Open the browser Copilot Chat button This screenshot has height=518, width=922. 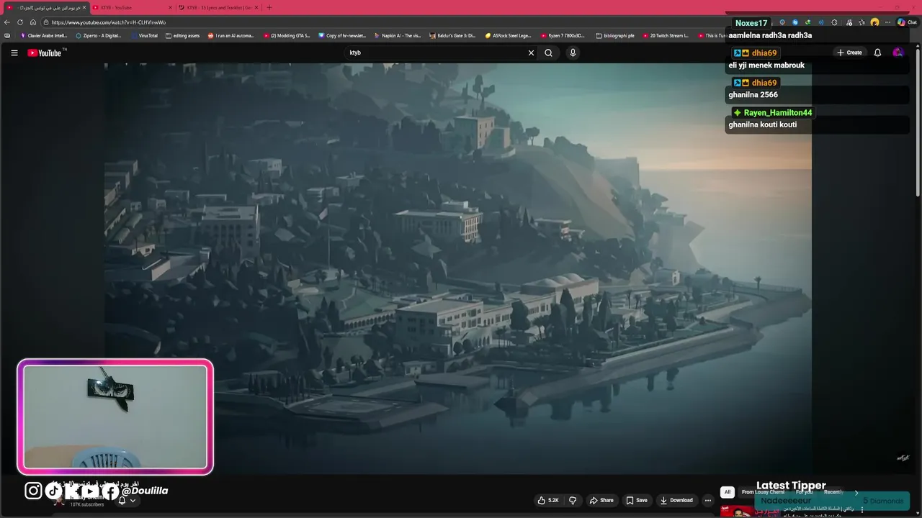coord(906,22)
